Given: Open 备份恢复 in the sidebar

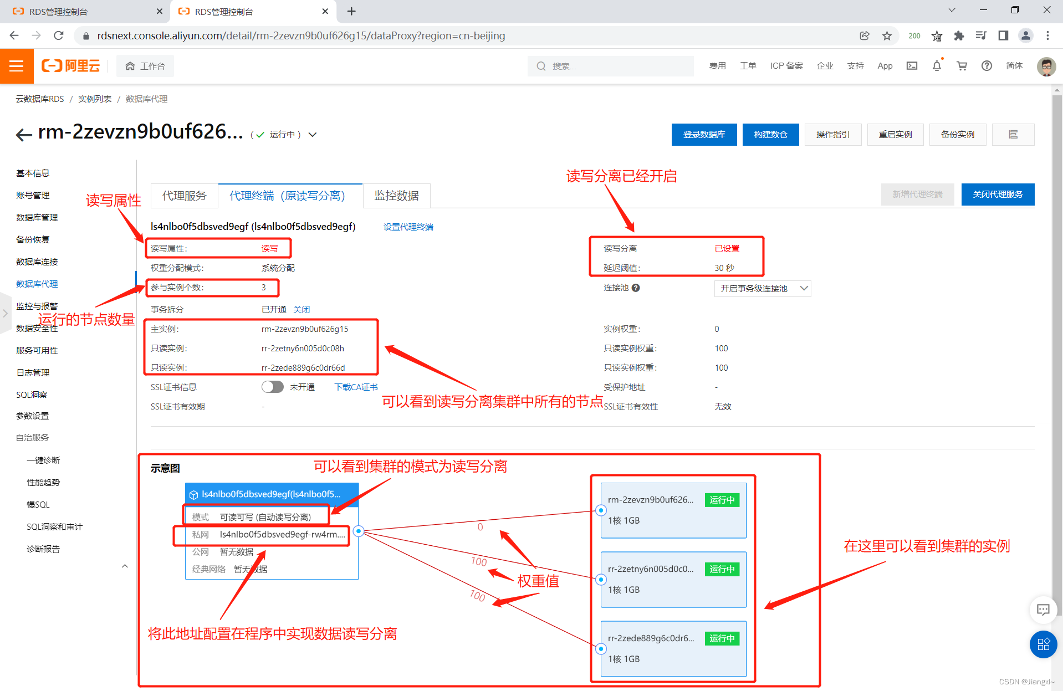Looking at the screenshot, I should (33, 239).
